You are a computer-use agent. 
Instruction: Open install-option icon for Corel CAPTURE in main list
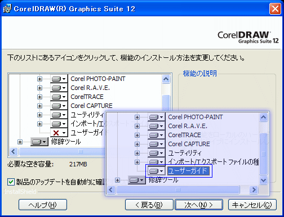tap(59, 106)
